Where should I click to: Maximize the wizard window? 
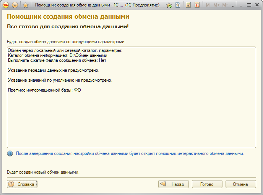click(249, 5)
